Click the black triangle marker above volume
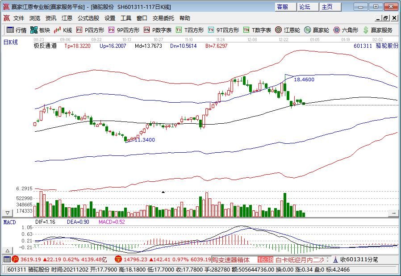The height and width of the screenshot is (276, 401). pos(163,192)
